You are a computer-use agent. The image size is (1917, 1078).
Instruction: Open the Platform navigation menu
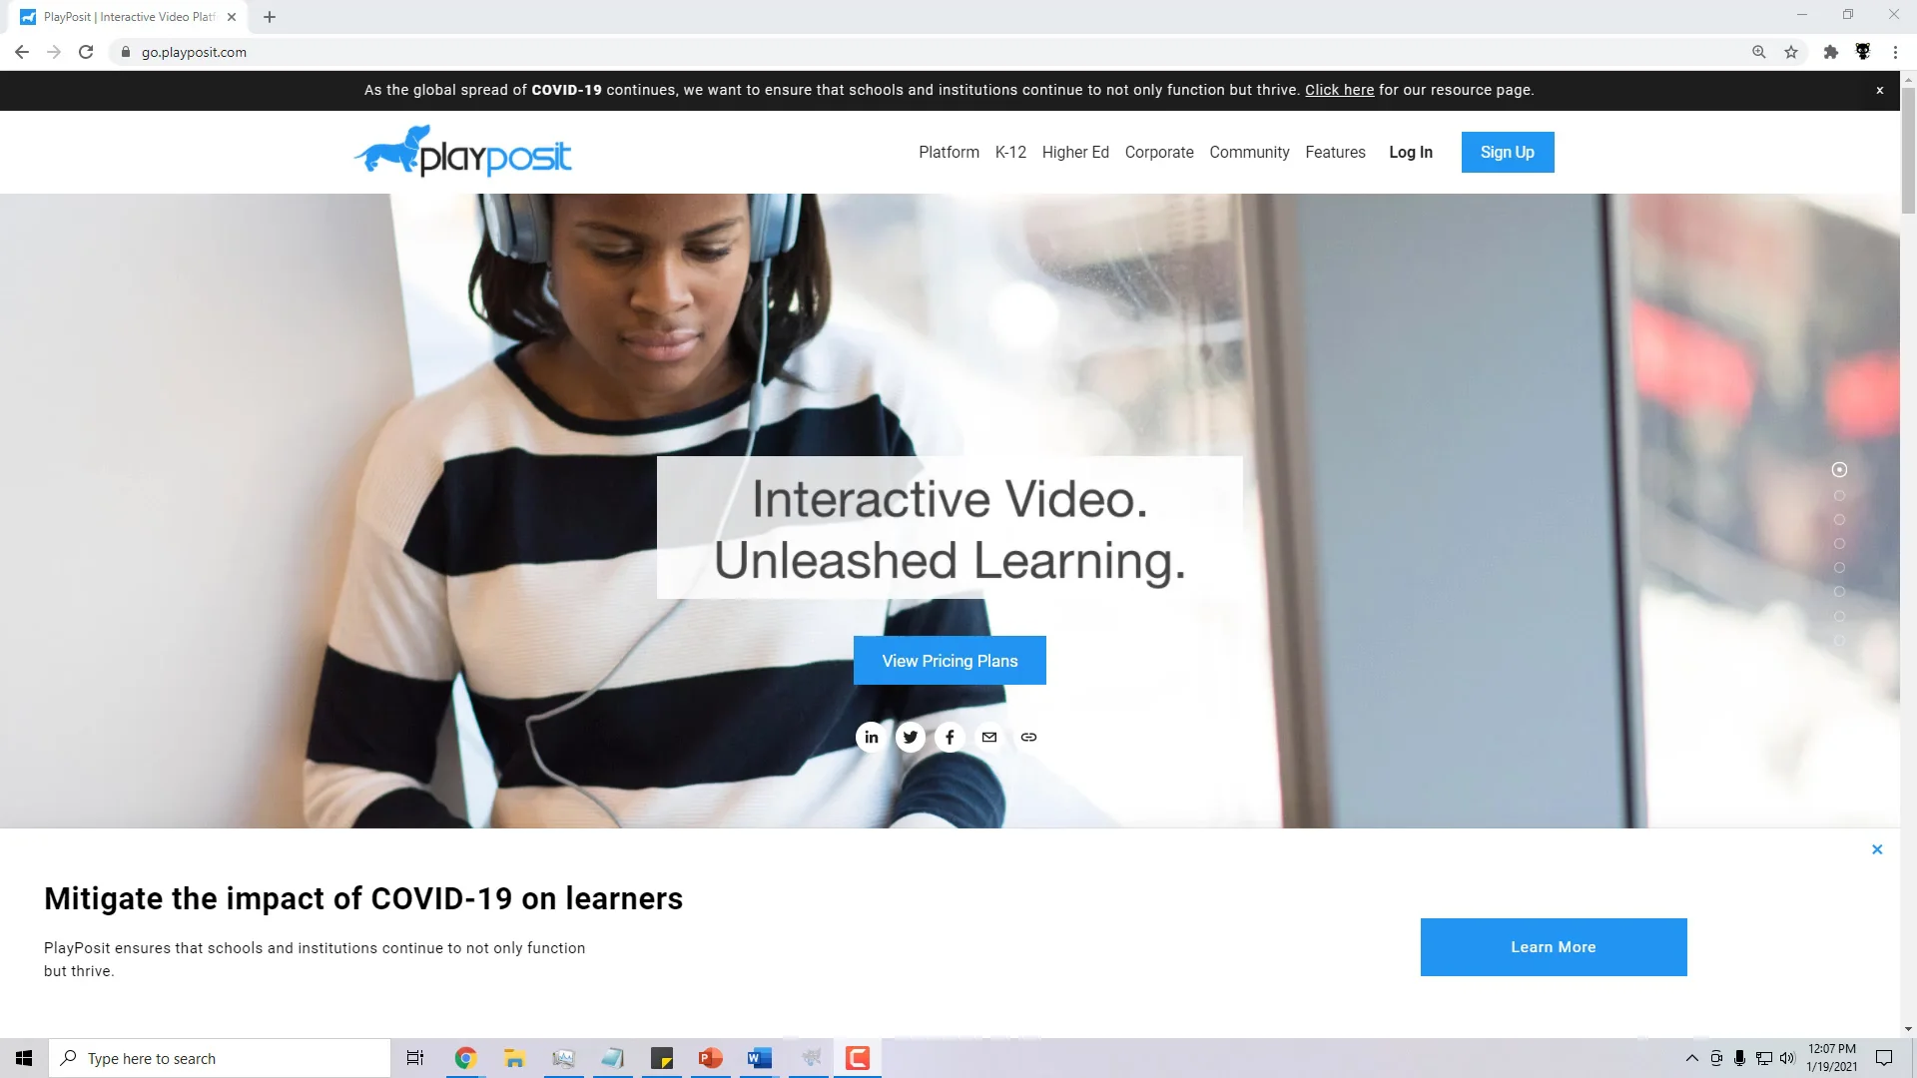(x=948, y=152)
